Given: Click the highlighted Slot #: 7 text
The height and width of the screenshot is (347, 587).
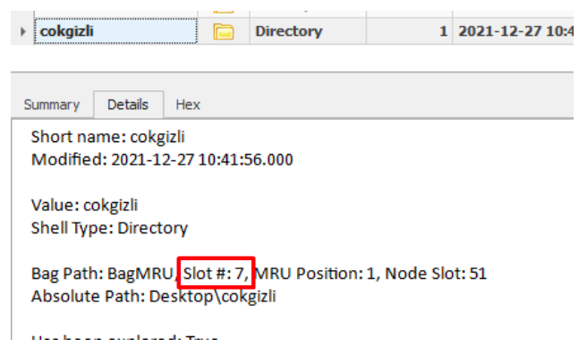Looking at the screenshot, I should click(x=216, y=274).
